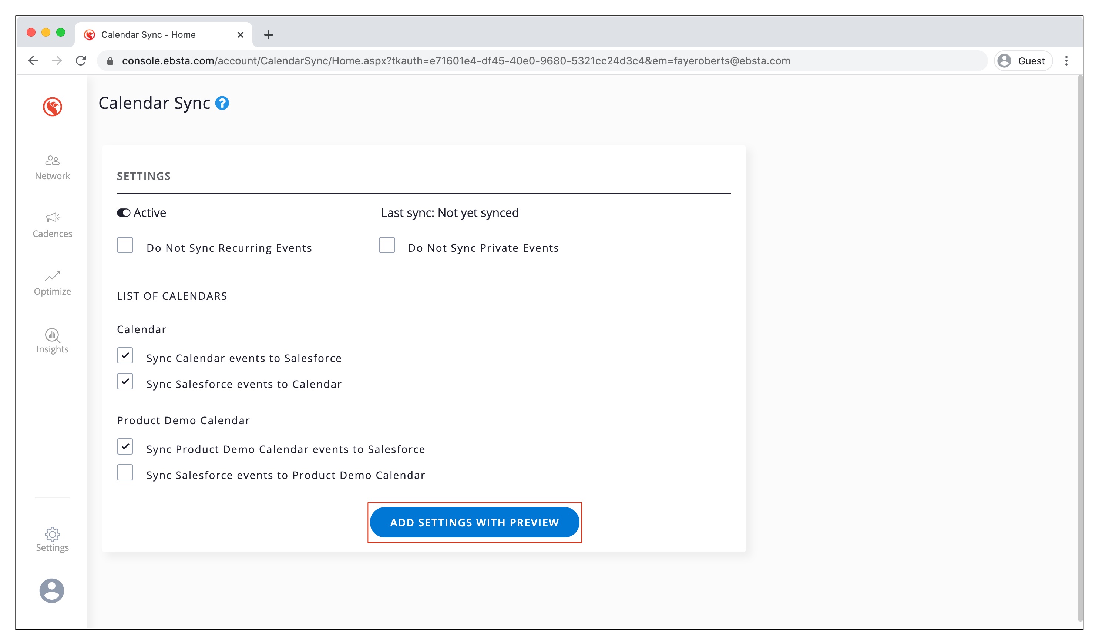Viewport: 1099px width, 630px height.
Task: Click the Calendar Sync help icon
Action: 222,103
